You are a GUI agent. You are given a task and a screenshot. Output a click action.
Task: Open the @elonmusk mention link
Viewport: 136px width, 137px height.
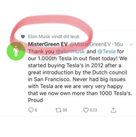coord(70,51)
